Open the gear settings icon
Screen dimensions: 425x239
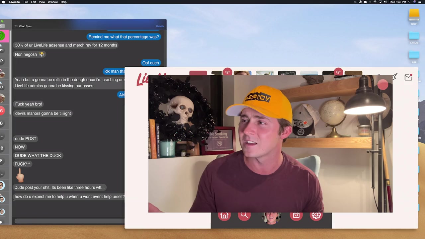click(x=316, y=215)
